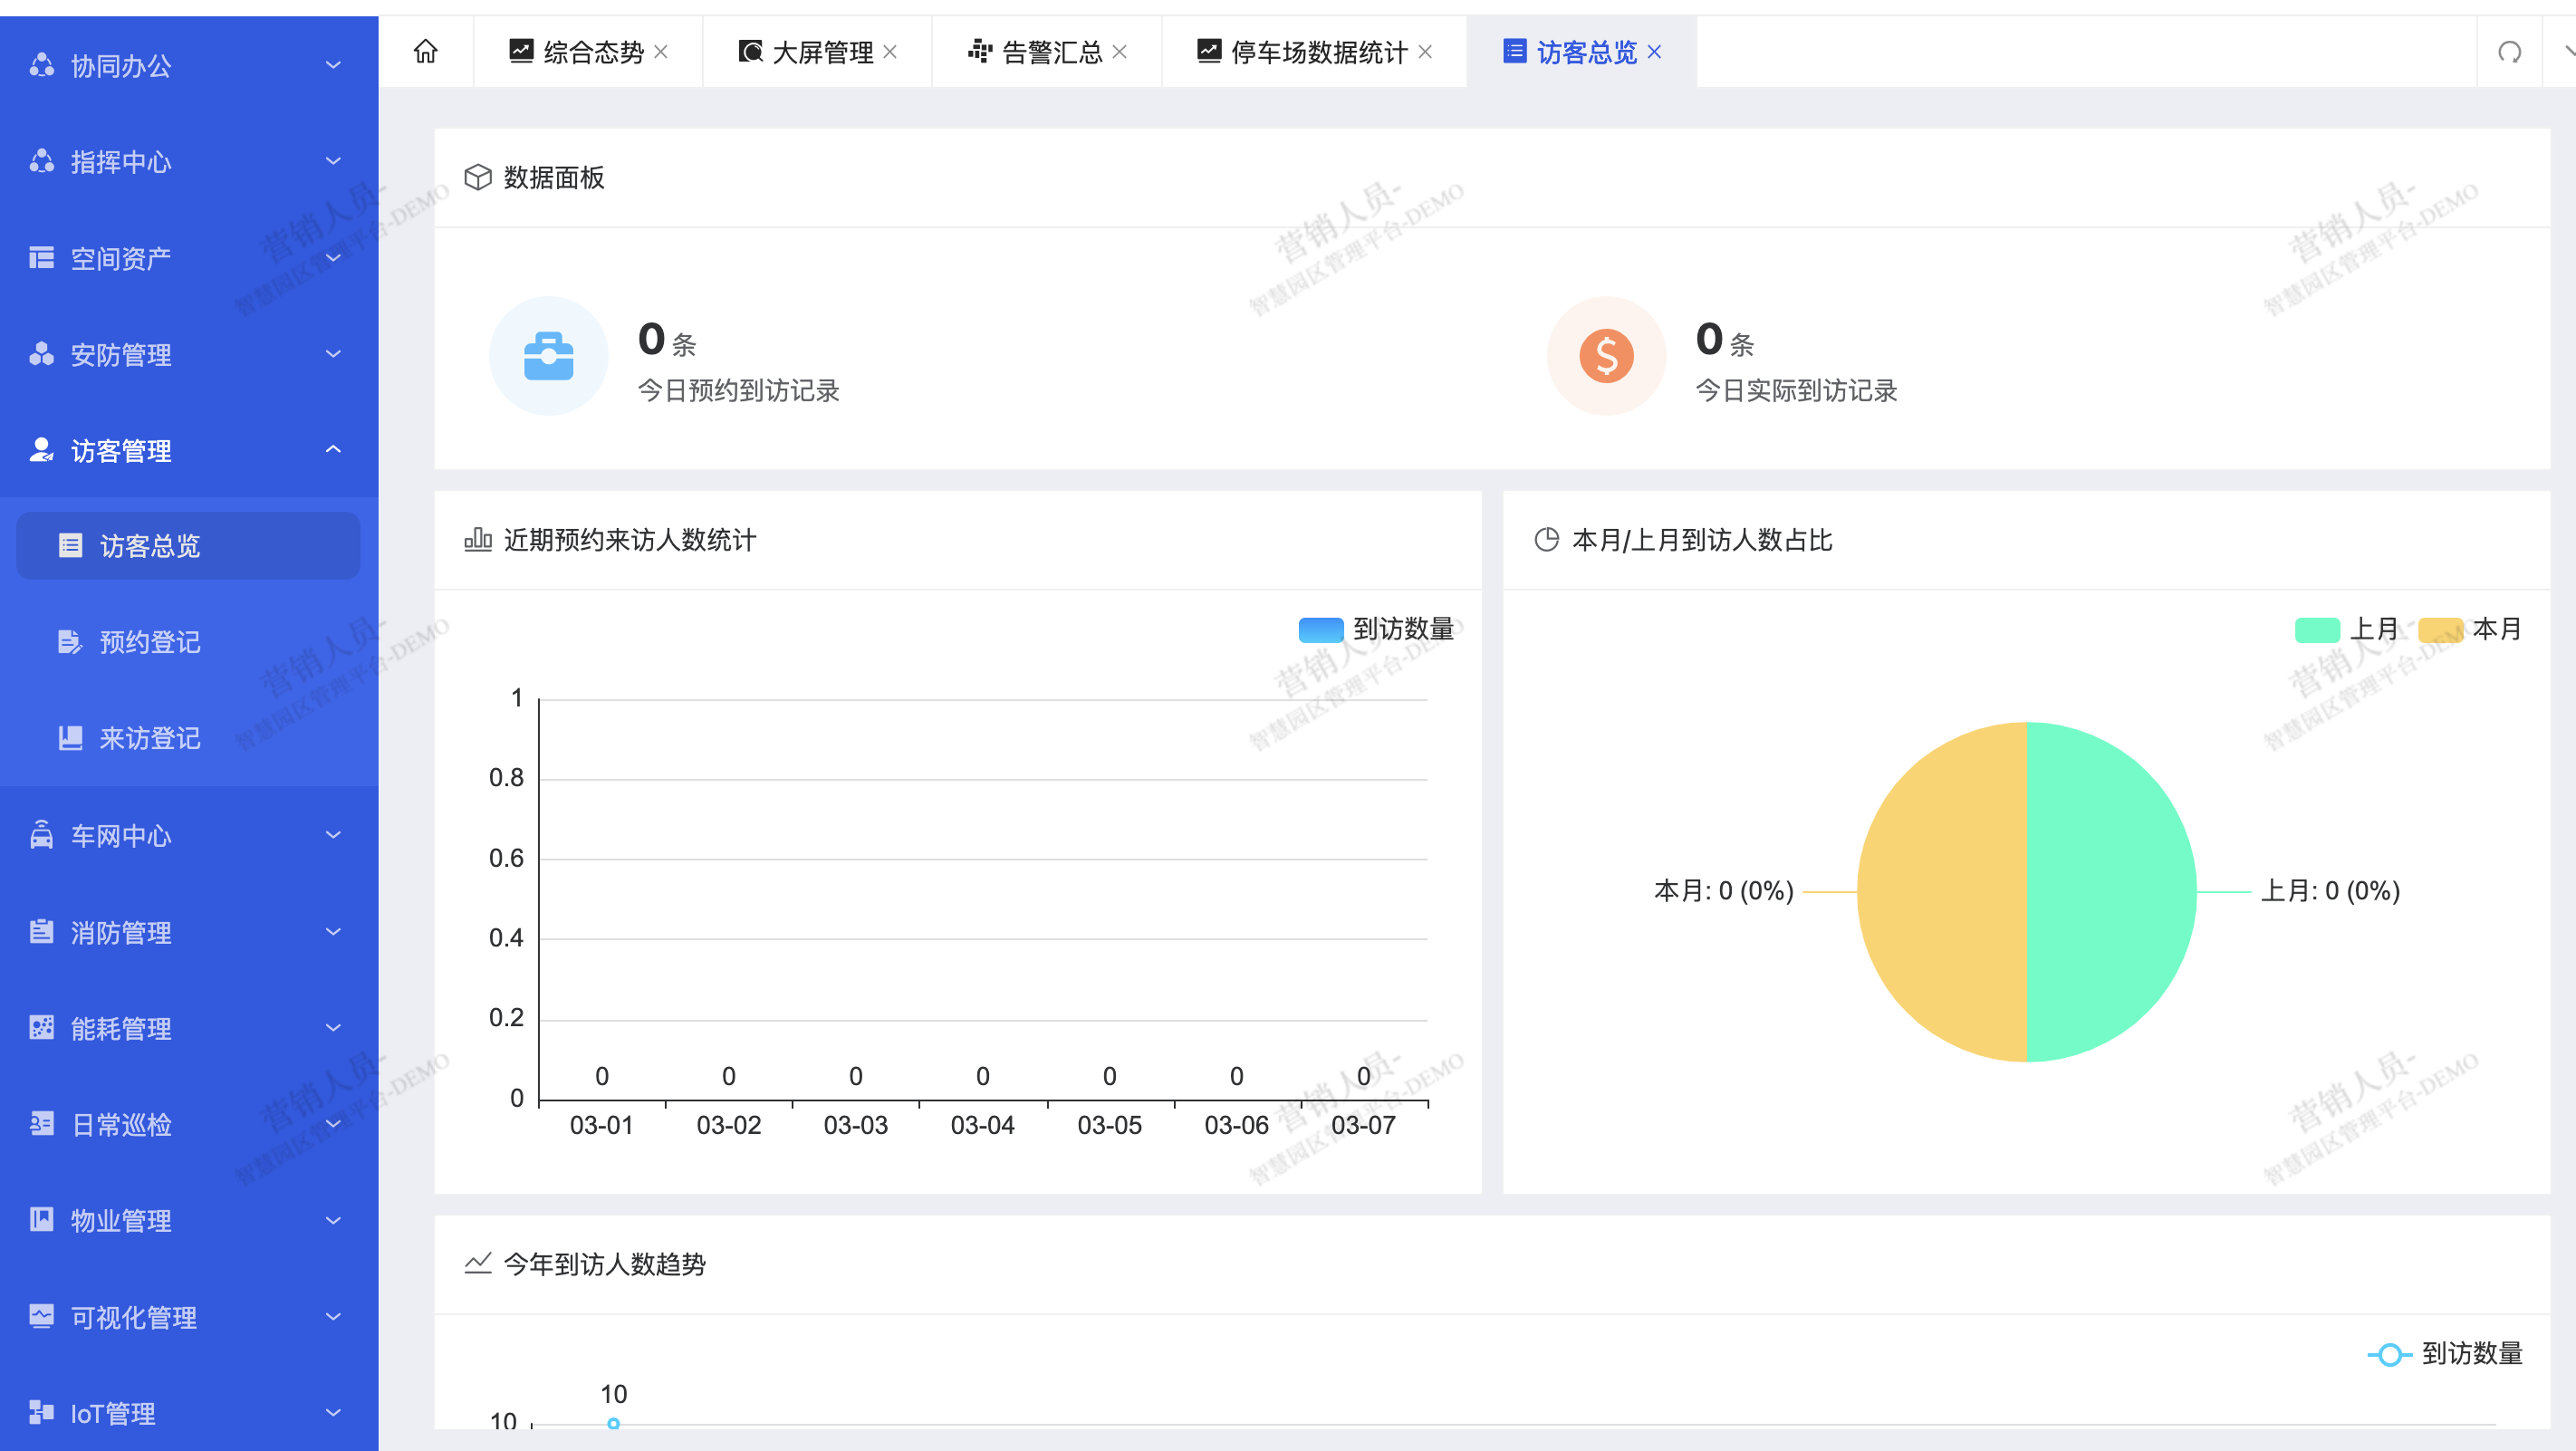Screen dimensions: 2576x1451
Task: Click the 日常巡检 sidebar icon
Action: tap(41, 1124)
